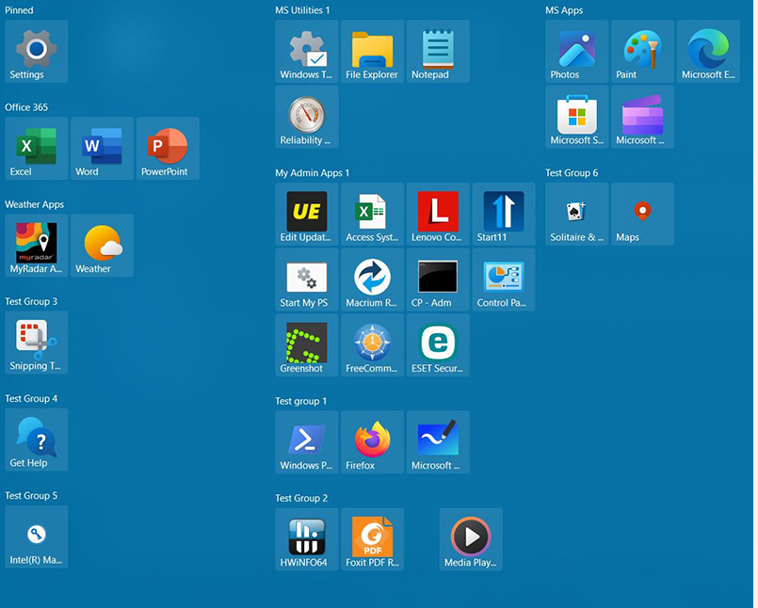
Task: Launch the Edit Update (UE) tile
Action: (306, 214)
